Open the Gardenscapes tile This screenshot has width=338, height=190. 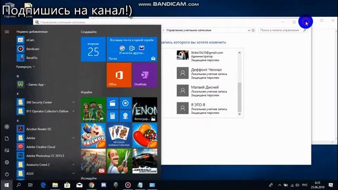pyautogui.click(x=119, y=161)
